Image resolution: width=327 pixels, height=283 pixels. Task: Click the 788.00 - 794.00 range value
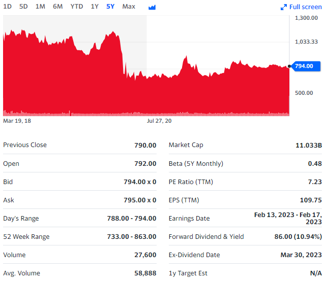point(132,218)
